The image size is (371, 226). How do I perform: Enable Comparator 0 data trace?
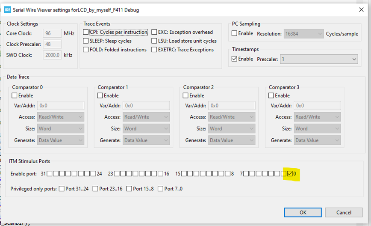click(x=15, y=95)
